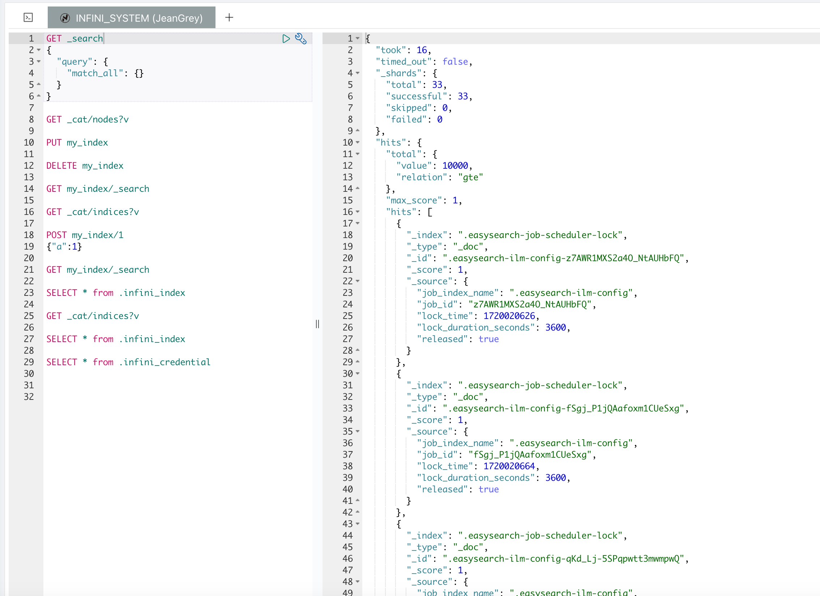820x596 pixels.
Task: Click SELECT from .infini_index line 23
Action: 116,293
